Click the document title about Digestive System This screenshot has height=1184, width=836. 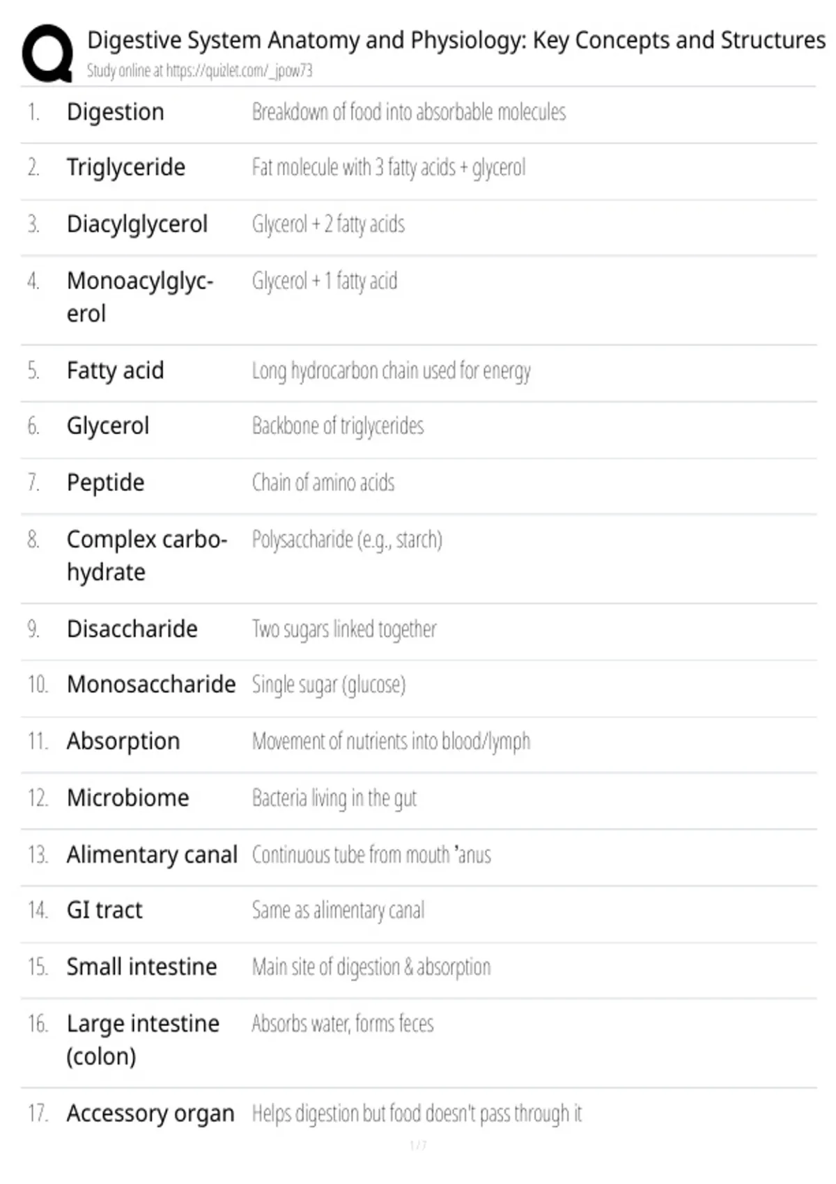click(x=456, y=40)
